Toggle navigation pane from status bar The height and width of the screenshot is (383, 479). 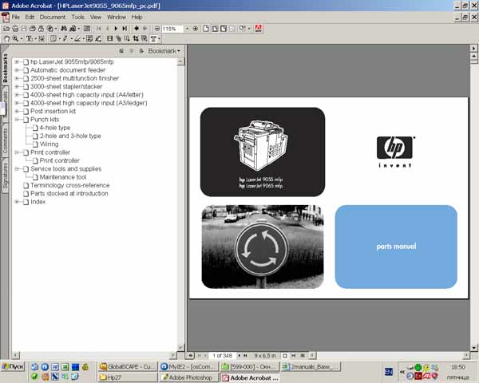tap(190, 356)
